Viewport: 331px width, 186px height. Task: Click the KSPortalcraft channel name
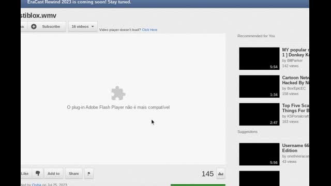coord(298,116)
